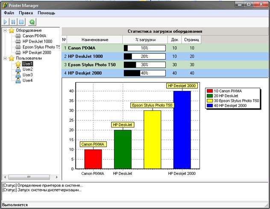Click the User4 person icon in tree
Viewport: 270px width, 209px height.
[x=18, y=80]
